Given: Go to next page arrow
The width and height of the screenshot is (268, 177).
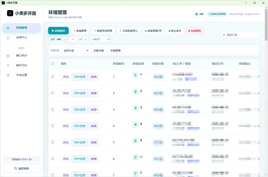Looking at the screenshot, I should click(86, 39).
